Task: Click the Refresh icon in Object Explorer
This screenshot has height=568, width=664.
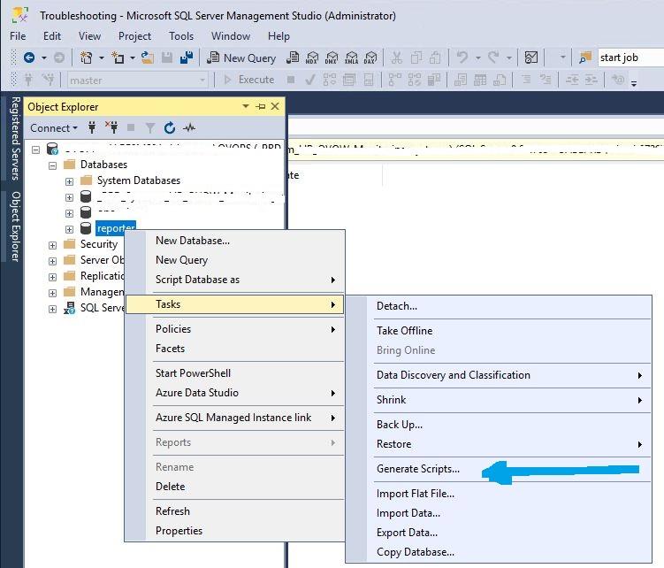Action: (x=170, y=127)
